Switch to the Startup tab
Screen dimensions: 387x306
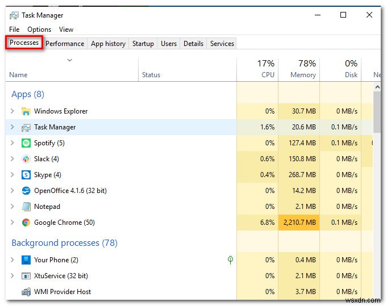pyautogui.click(x=143, y=44)
